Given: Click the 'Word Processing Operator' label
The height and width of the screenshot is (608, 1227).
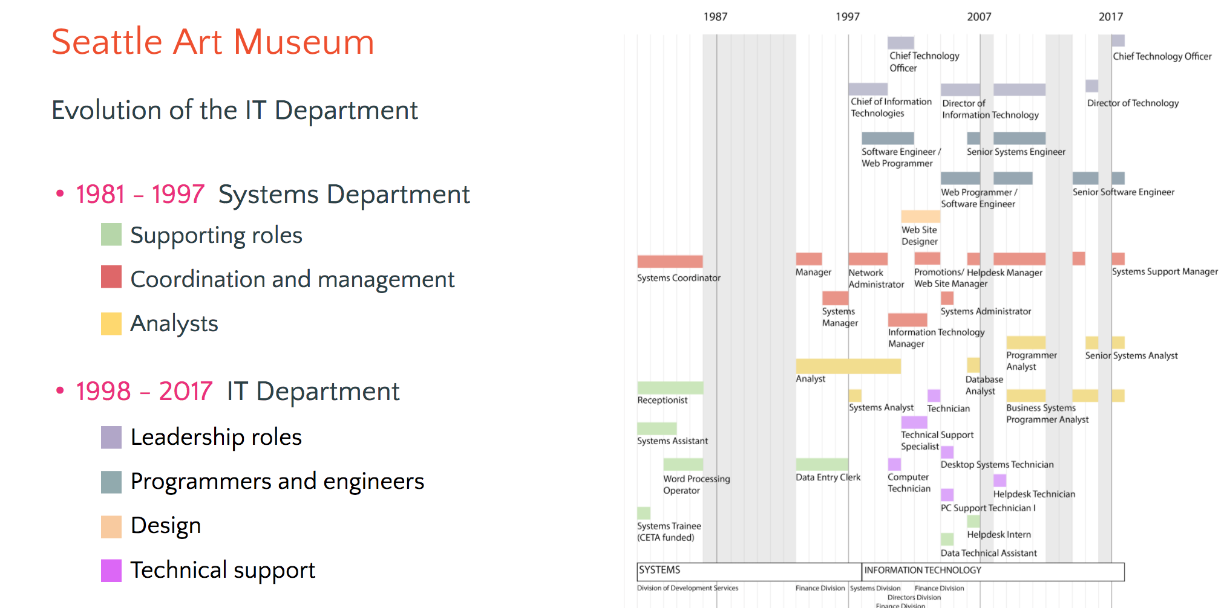Looking at the screenshot, I should (696, 485).
